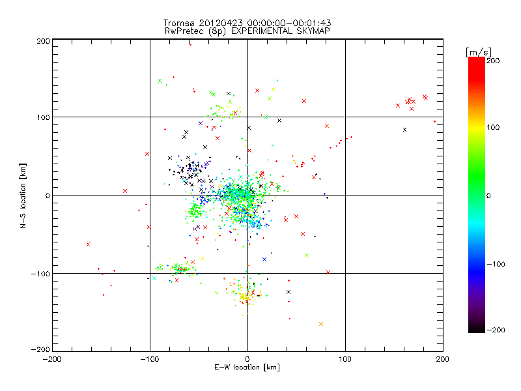The image size is (521, 391).
Task: Click the E-W axis tick label '100'
Action: tap(345, 359)
